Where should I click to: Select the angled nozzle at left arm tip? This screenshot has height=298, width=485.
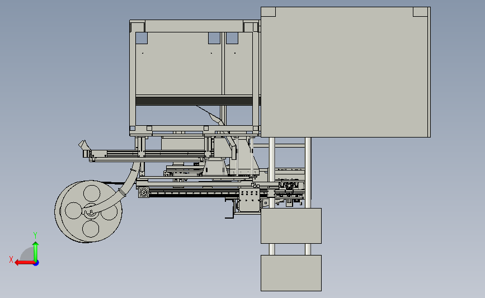click(83, 145)
